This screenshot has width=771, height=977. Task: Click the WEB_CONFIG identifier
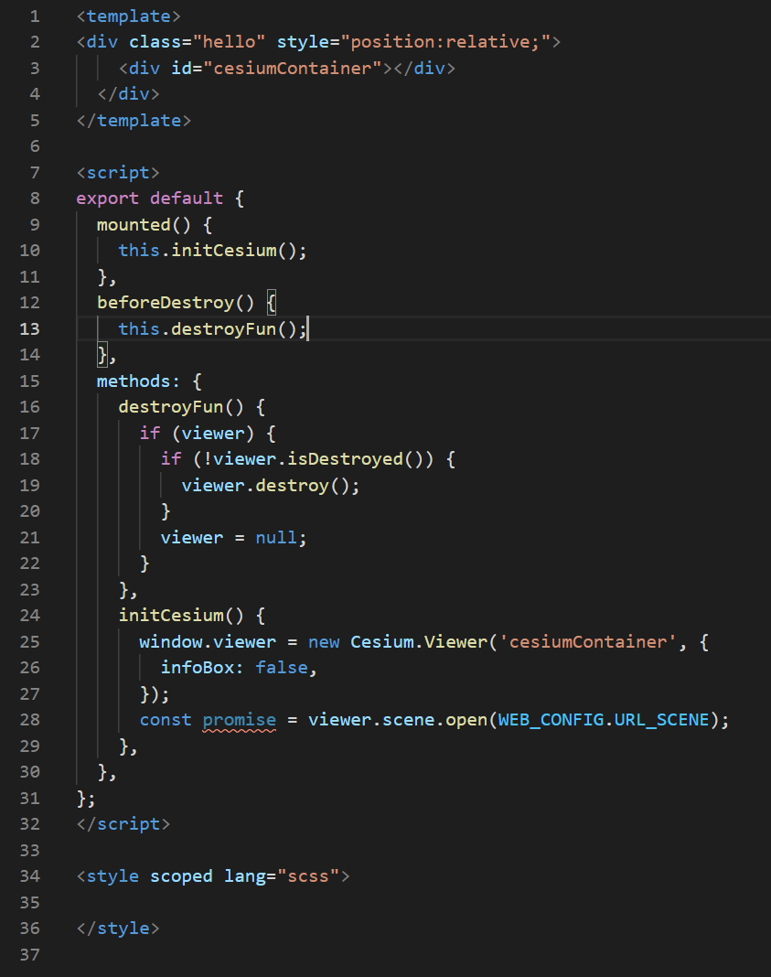pos(551,720)
